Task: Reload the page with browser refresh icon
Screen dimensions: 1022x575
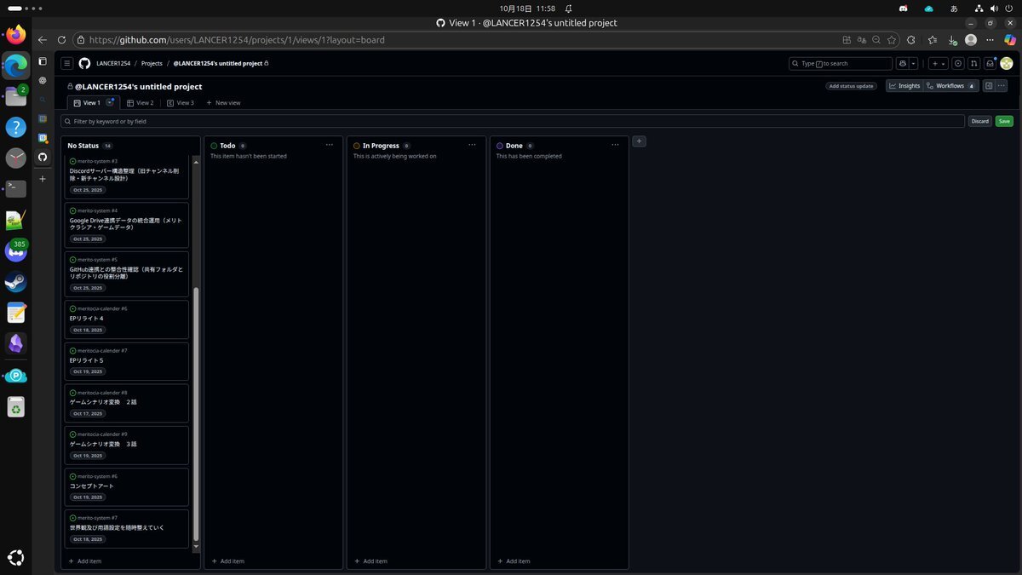Action: pos(61,40)
